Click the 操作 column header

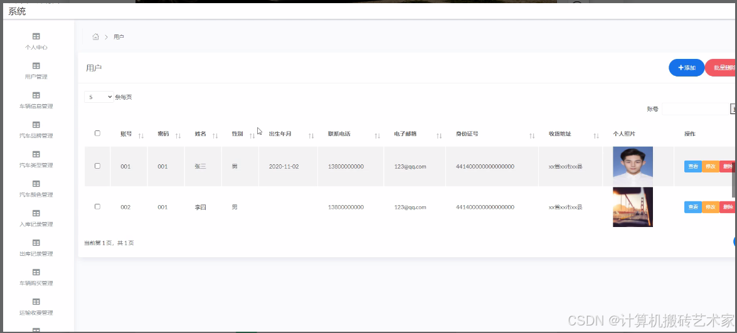coord(690,134)
